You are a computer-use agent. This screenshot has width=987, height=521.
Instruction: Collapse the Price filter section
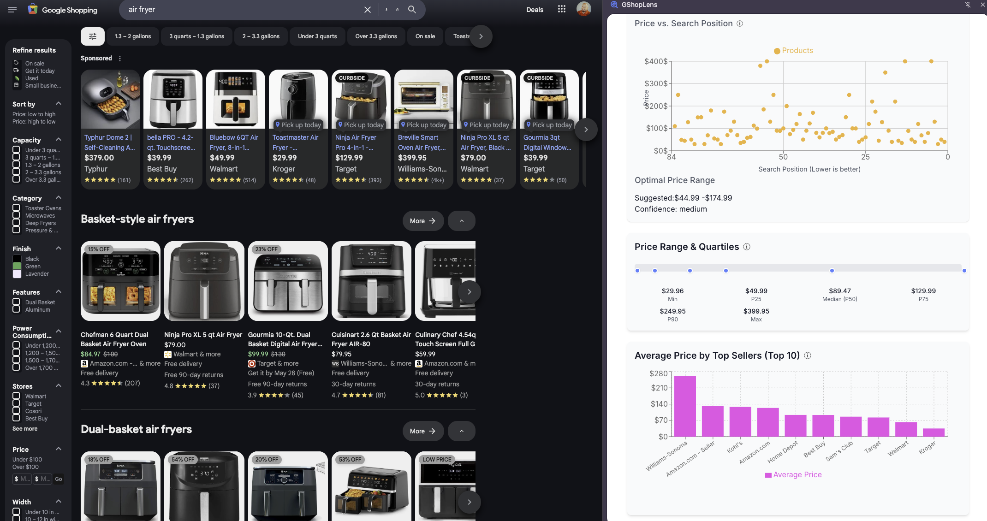(59, 449)
